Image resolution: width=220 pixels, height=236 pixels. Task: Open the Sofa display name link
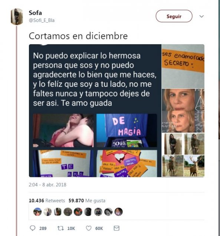[x=35, y=13]
